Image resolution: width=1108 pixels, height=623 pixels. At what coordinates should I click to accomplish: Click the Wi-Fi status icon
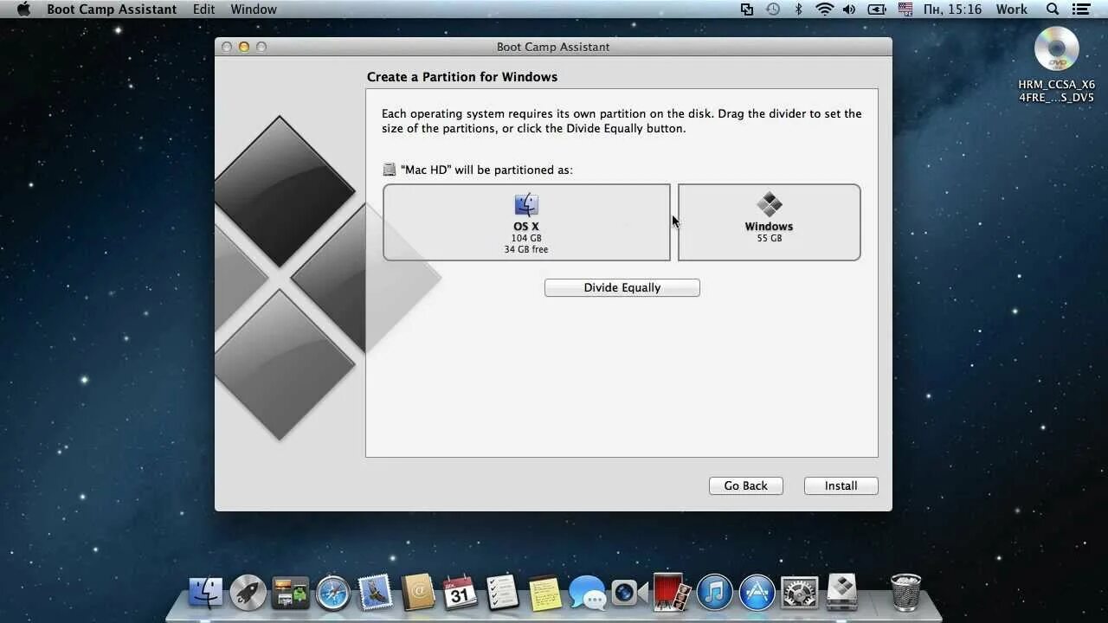click(824, 10)
